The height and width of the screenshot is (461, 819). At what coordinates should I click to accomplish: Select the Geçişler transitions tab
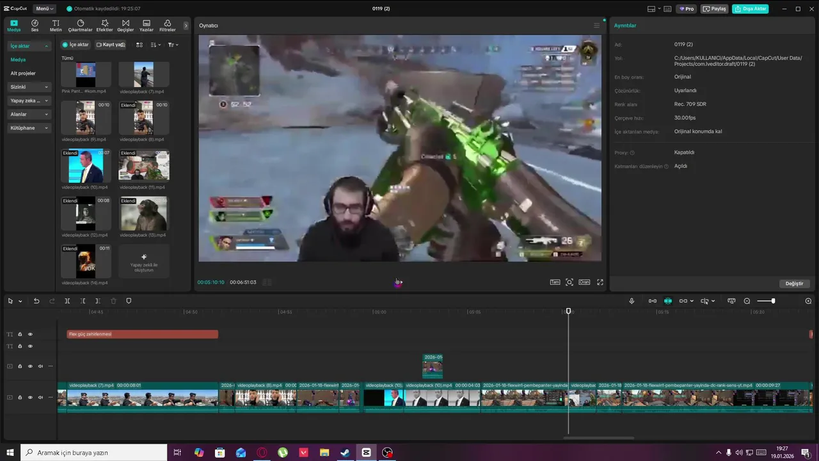click(x=125, y=26)
